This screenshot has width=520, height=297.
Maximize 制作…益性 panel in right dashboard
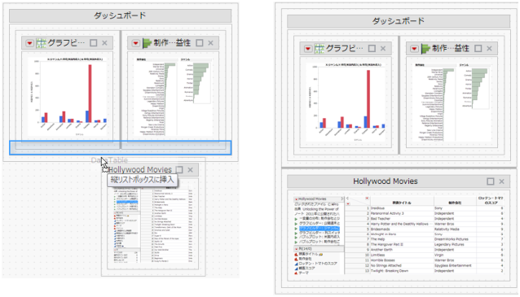coord(478,49)
